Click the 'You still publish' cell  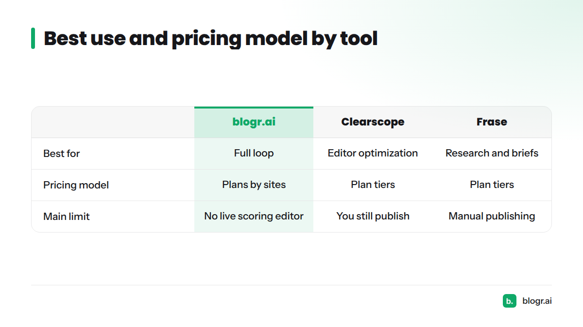373,216
